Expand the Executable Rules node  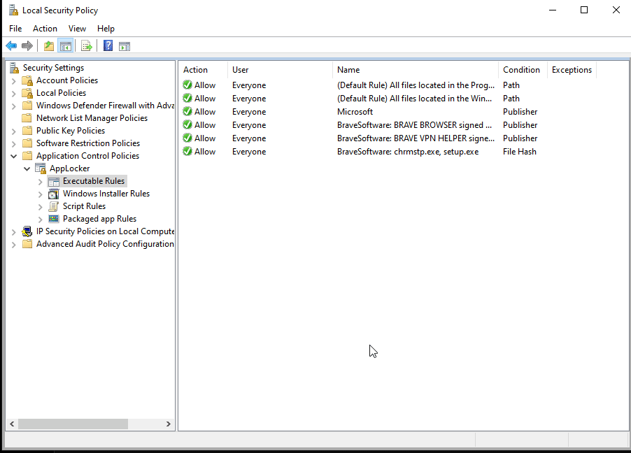click(x=41, y=182)
